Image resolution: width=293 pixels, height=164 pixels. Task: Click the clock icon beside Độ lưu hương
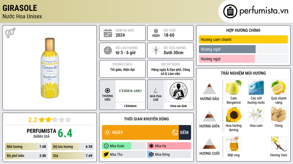tap(108, 50)
